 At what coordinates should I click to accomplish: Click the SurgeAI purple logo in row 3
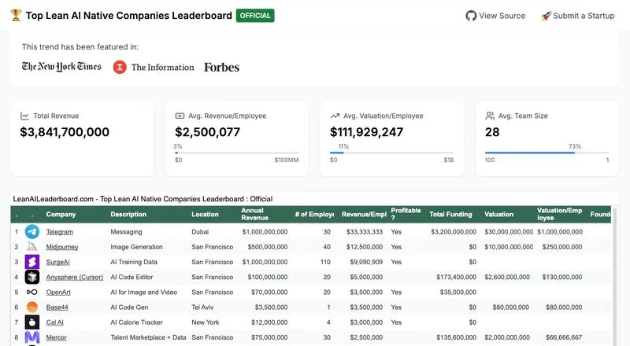32,262
